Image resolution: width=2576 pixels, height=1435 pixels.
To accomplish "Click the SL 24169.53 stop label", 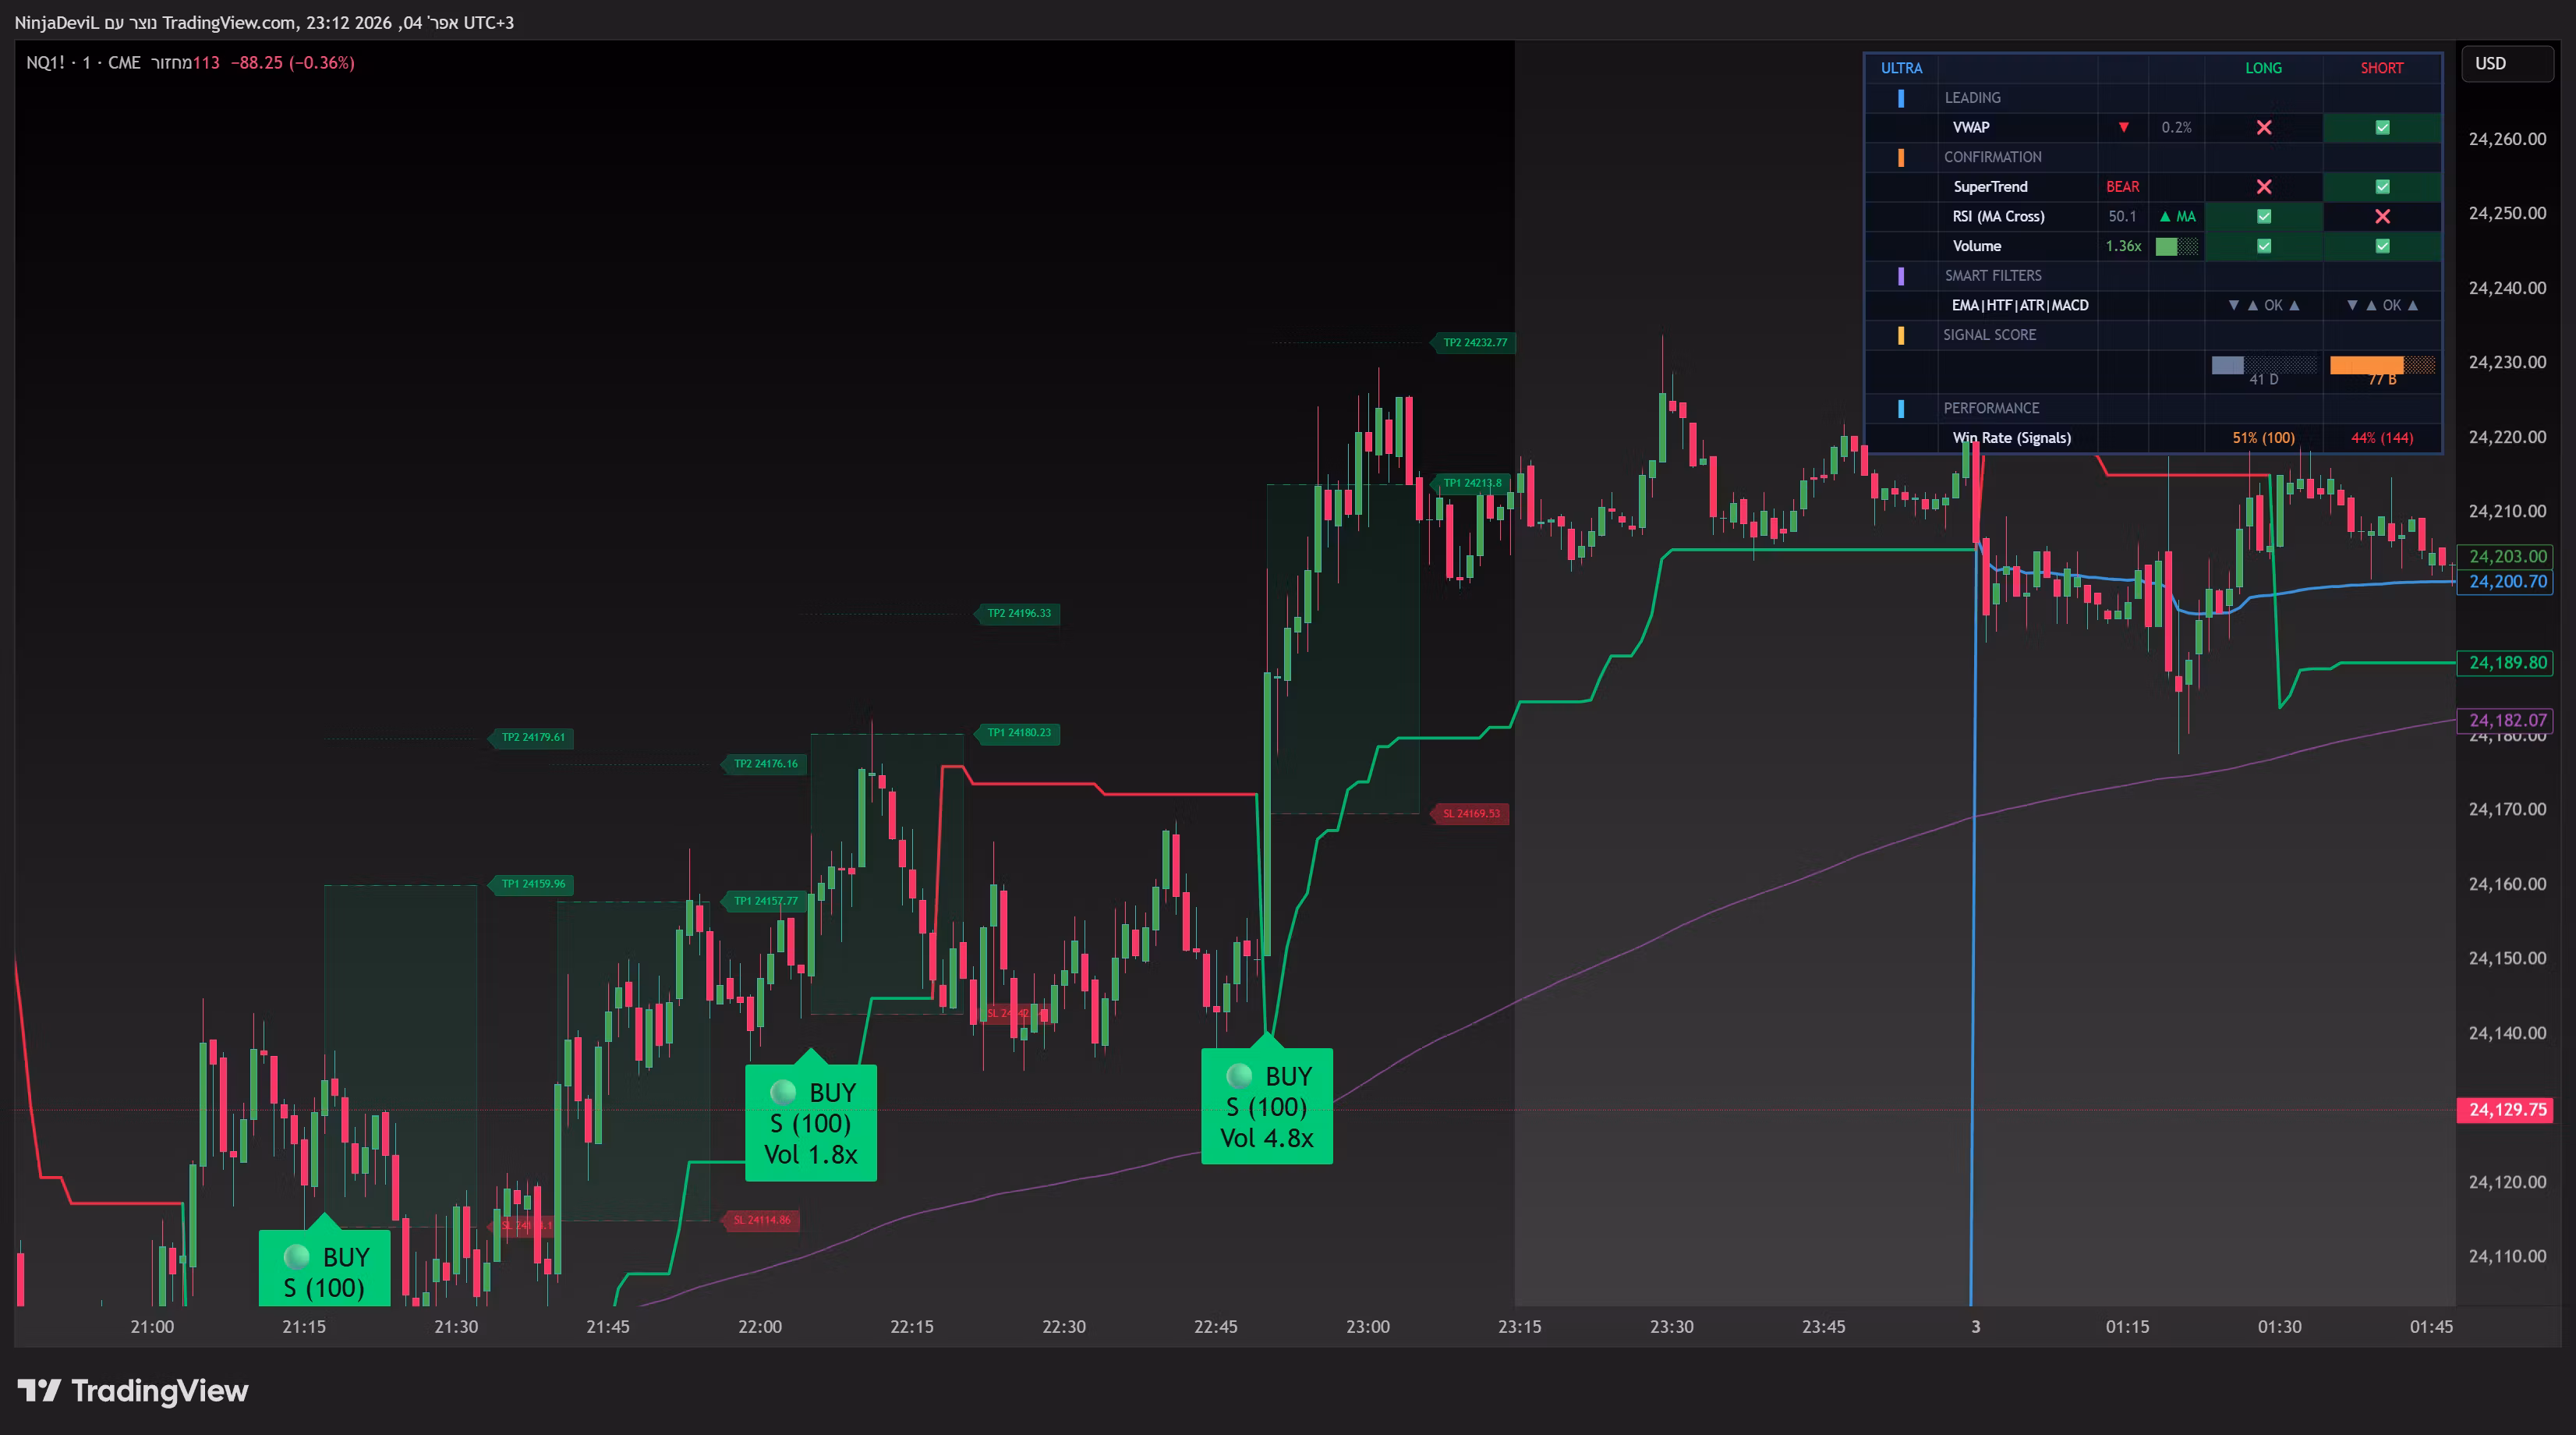I will 1470,814.
